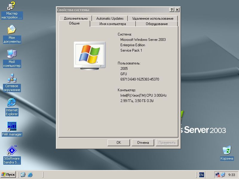Click the show desktop quick launch icon
239x179 pixels.
click(23, 175)
